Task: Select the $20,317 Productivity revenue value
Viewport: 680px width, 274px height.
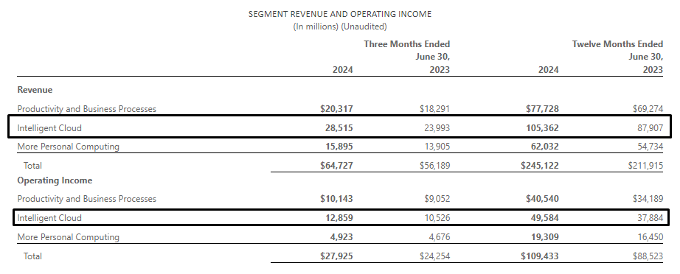Action: coord(336,109)
